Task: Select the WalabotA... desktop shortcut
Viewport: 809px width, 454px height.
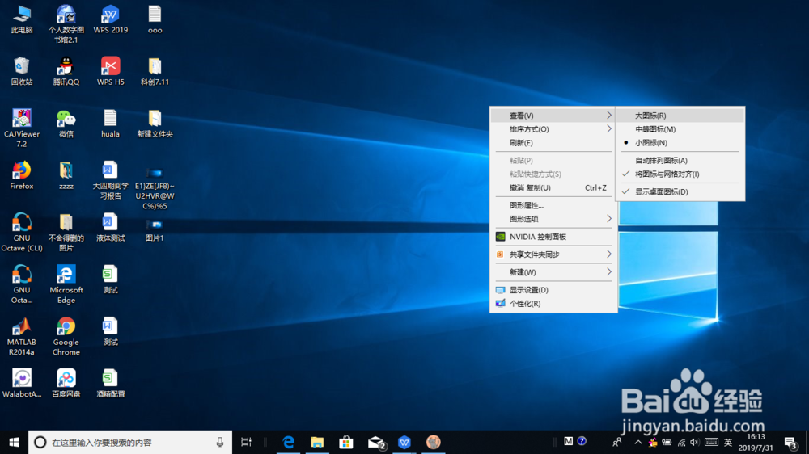Action: pos(22,384)
